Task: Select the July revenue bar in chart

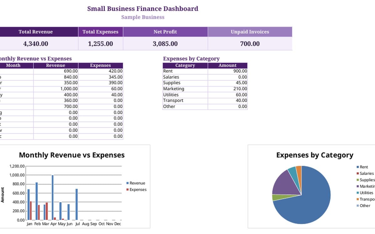Action: point(76,204)
